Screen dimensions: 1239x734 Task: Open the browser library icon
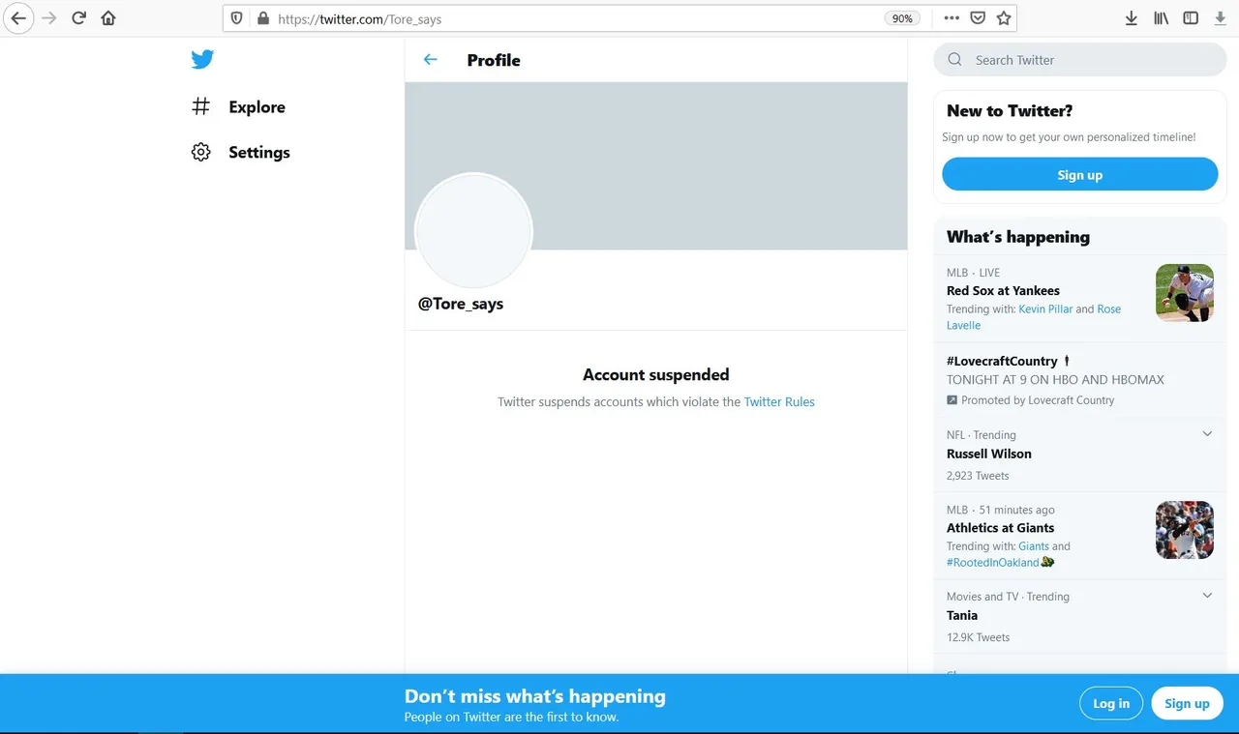[1161, 18]
